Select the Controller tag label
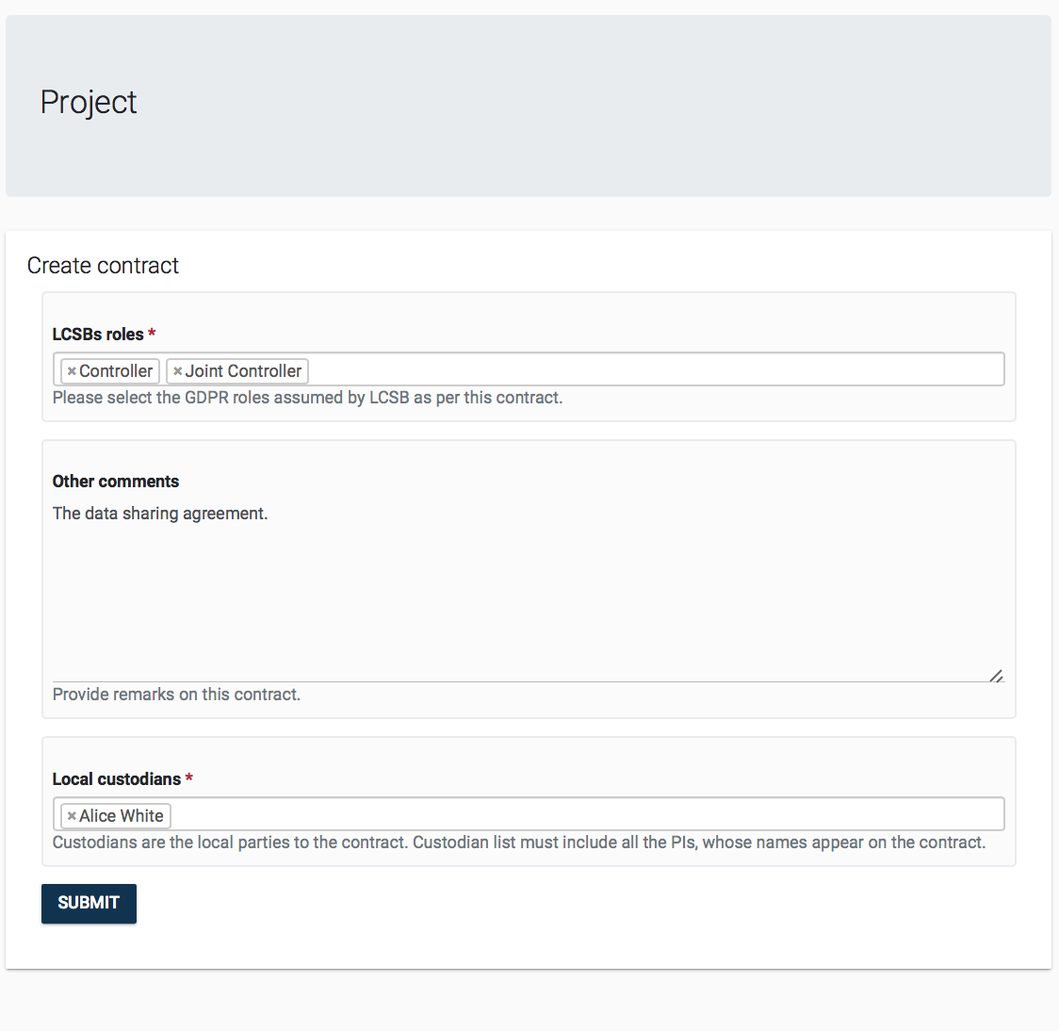This screenshot has width=1059, height=1031. pos(116,371)
